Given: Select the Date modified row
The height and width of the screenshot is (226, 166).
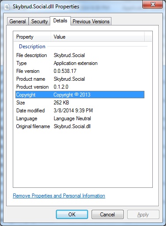Looking at the screenshot, I should (x=80, y=111).
